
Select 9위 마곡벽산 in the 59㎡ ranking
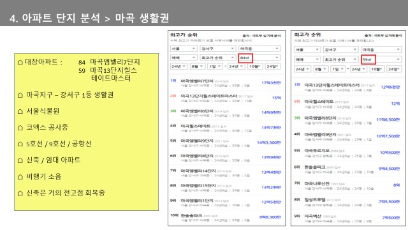click(x=347, y=218)
